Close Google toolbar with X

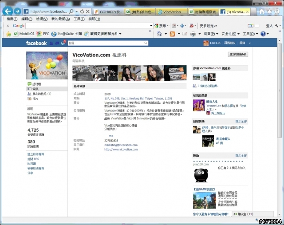[x=8, y=26]
